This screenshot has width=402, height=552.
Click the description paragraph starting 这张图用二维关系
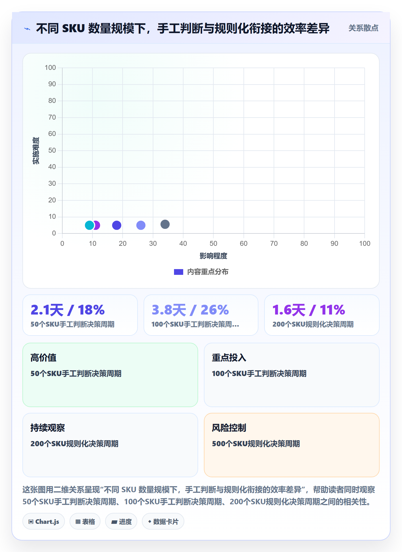click(x=199, y=496)
